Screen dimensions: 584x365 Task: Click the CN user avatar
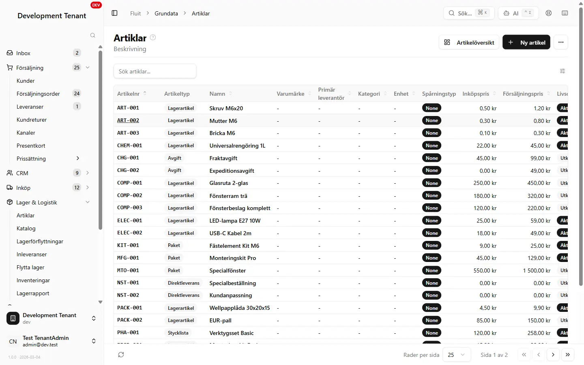point(13,341)
